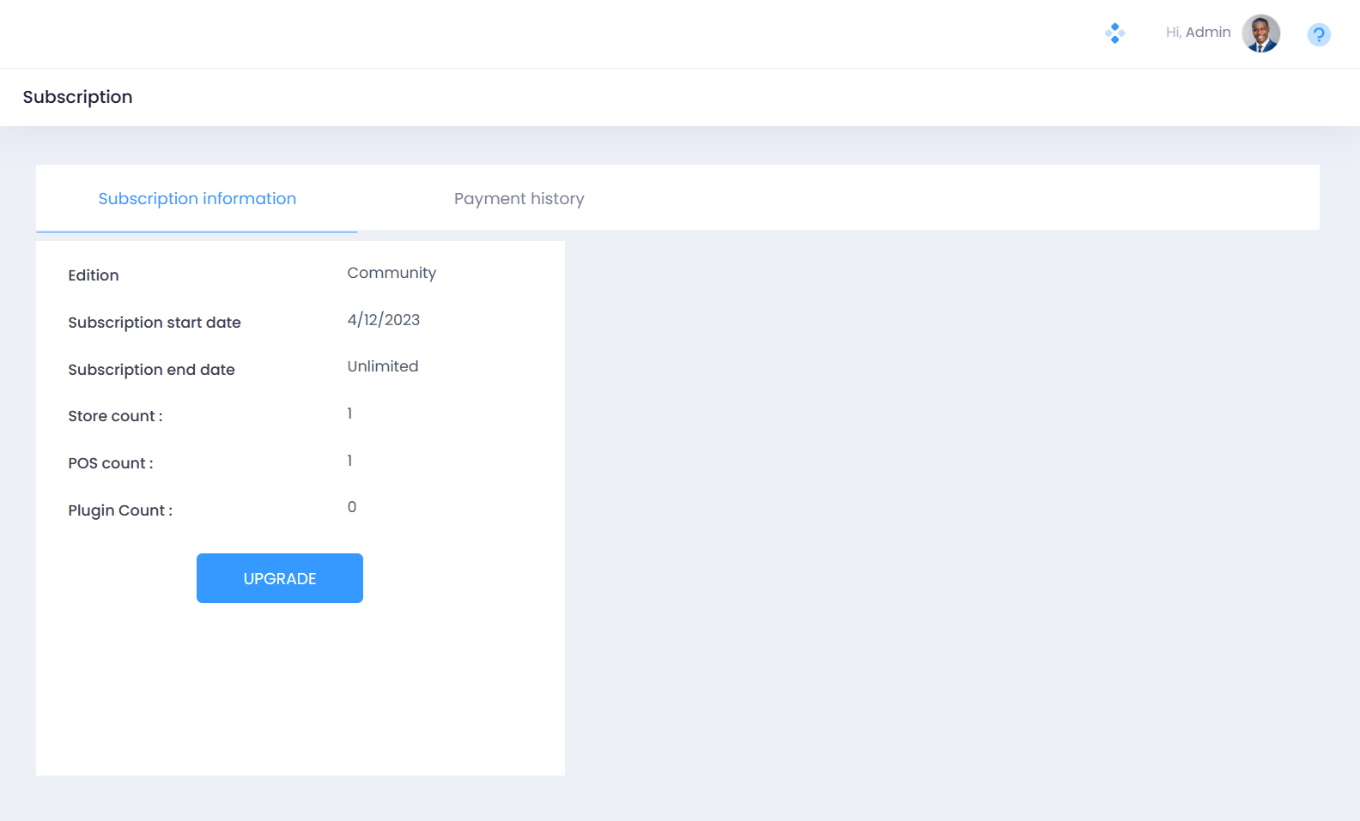The height and width of the screenshot is (821, 1360).
Task: Click the Store count label
Action: [x=115, y=416]
